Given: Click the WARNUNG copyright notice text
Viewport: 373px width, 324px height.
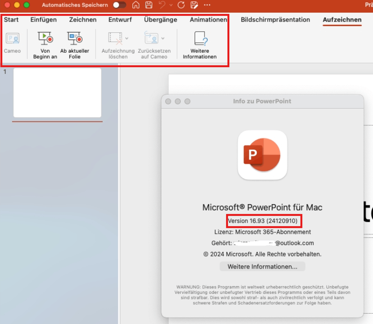Looking at the screenshot, I should pyautogui.click(x=262, y=295).
